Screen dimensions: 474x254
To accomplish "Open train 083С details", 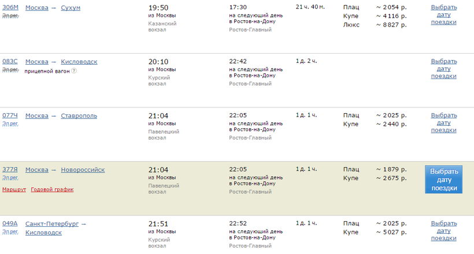I will pos(10,61).
